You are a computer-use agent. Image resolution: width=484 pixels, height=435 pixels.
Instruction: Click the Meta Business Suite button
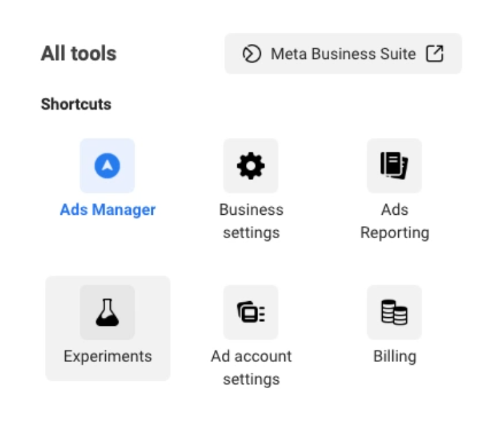coord(343,54)
